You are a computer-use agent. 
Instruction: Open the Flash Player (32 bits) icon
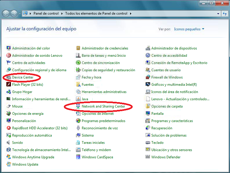coord(9,84)
